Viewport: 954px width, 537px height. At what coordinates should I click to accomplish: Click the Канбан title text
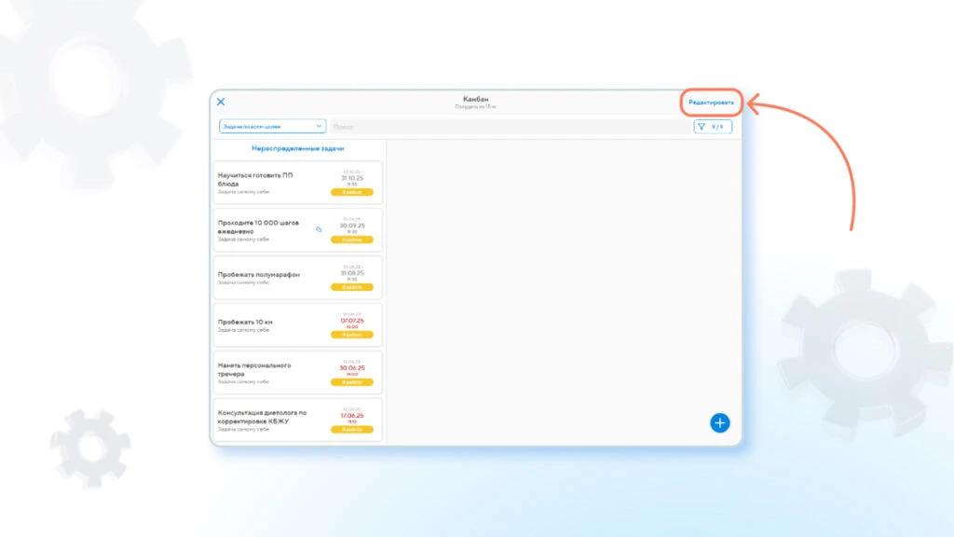475,99
